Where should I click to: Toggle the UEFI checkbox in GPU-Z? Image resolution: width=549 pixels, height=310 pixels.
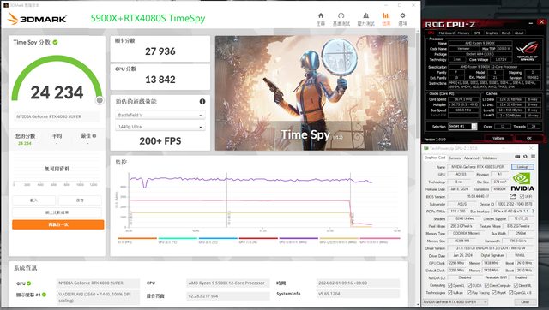(522, 197)
